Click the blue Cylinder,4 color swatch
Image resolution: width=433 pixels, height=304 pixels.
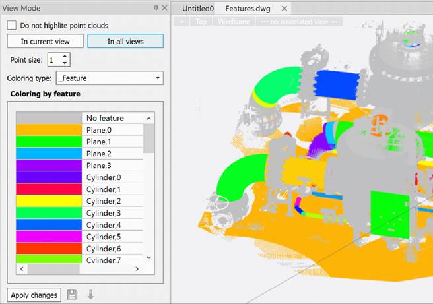49,225
